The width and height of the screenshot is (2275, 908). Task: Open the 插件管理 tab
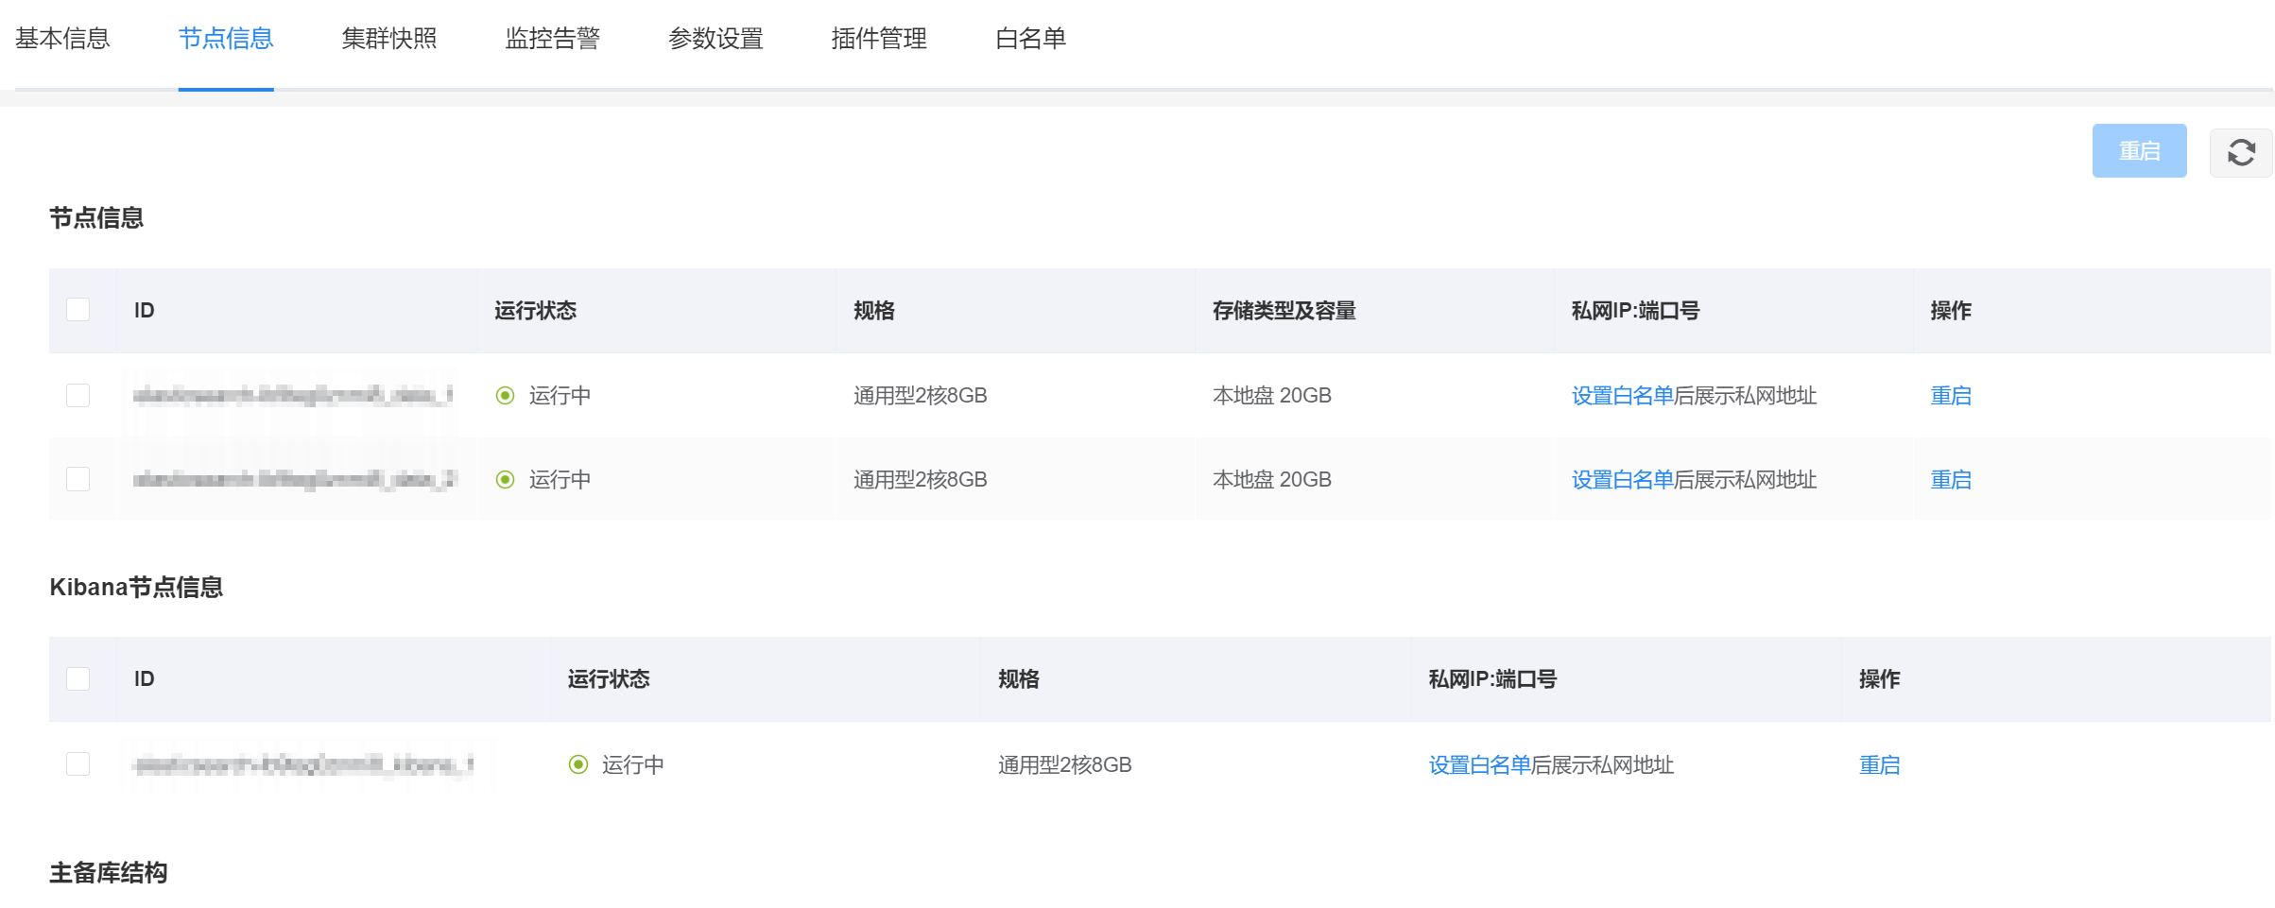tap(879, 39)
